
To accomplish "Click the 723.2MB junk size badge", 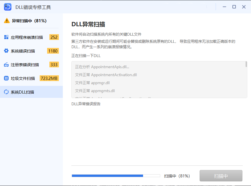I will pos(49,78).
